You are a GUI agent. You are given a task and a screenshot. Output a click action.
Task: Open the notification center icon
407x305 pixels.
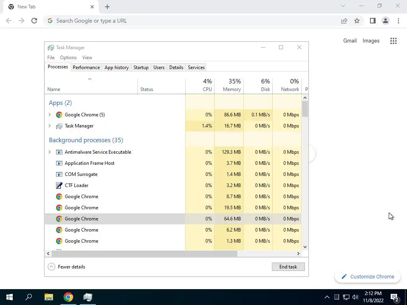(x=395, y=297)
